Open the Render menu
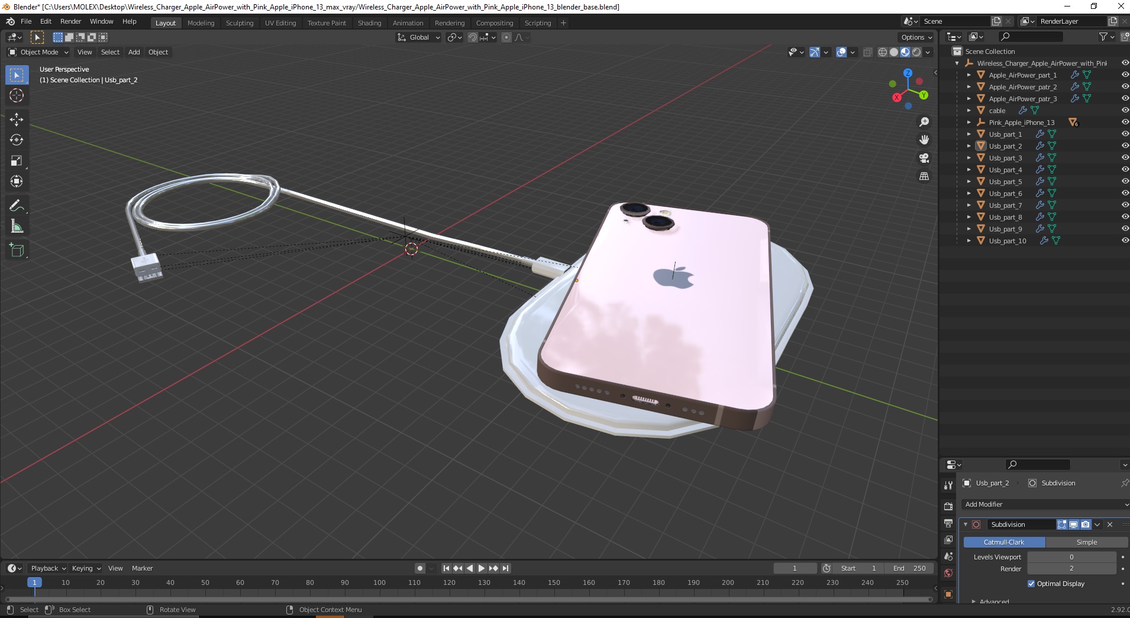Image resolution: width=1130 pixels, height=618 pixels. (70, 21)
